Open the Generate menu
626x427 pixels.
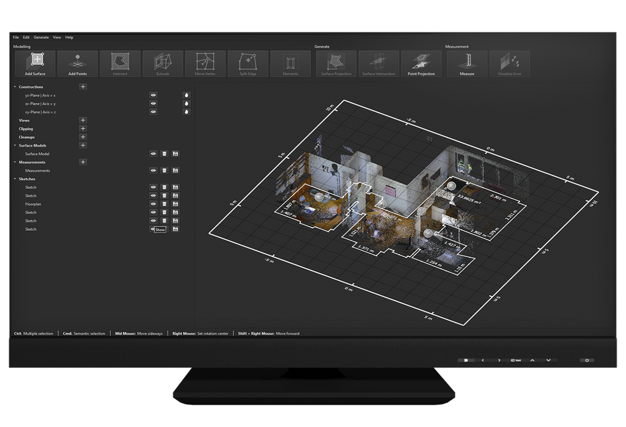coord(41,37)
